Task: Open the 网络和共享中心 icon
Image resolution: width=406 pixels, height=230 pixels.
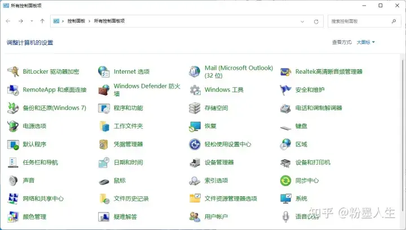Action: point(13,199)
